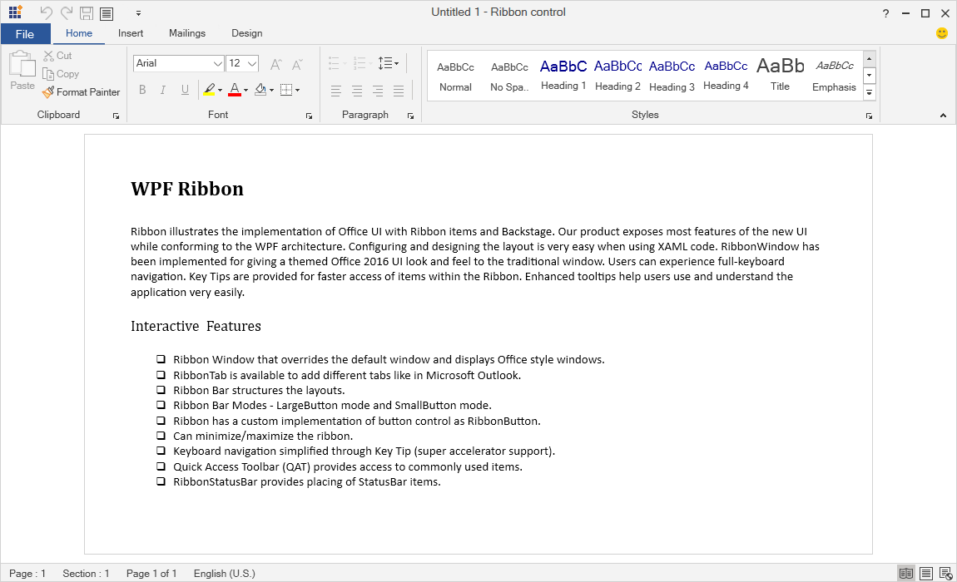Toggle Italic formatting
This screenshot has height=582, width=957.
point(162,89)
